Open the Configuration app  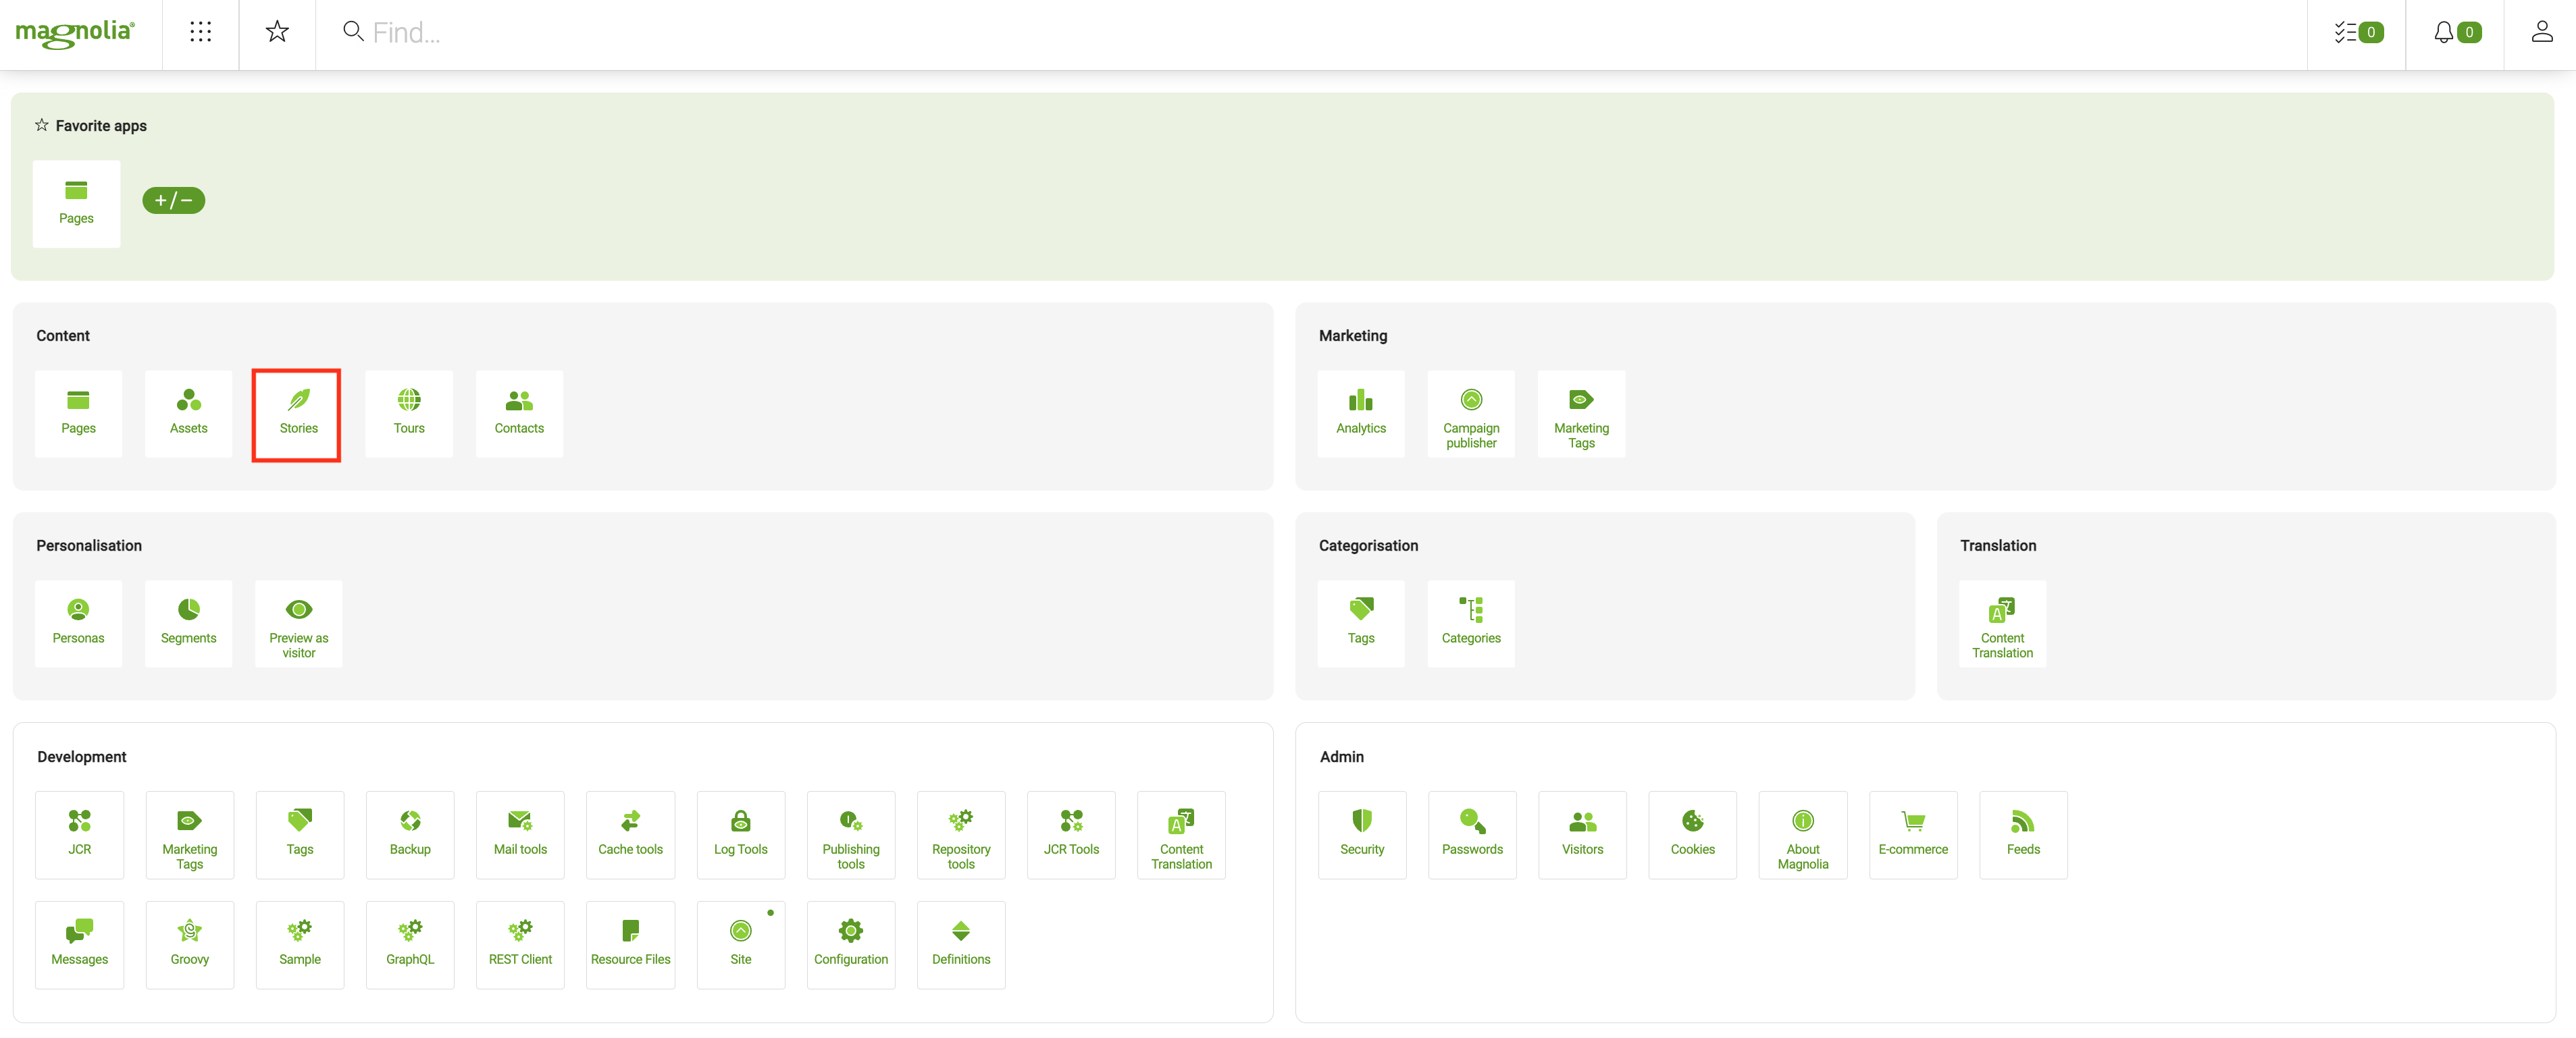pos(851,945)
